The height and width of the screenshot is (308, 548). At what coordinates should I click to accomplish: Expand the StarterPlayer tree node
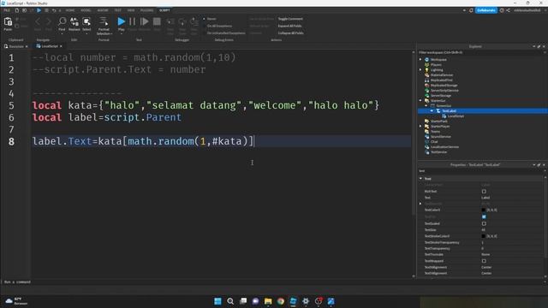[x=420, y=127]
